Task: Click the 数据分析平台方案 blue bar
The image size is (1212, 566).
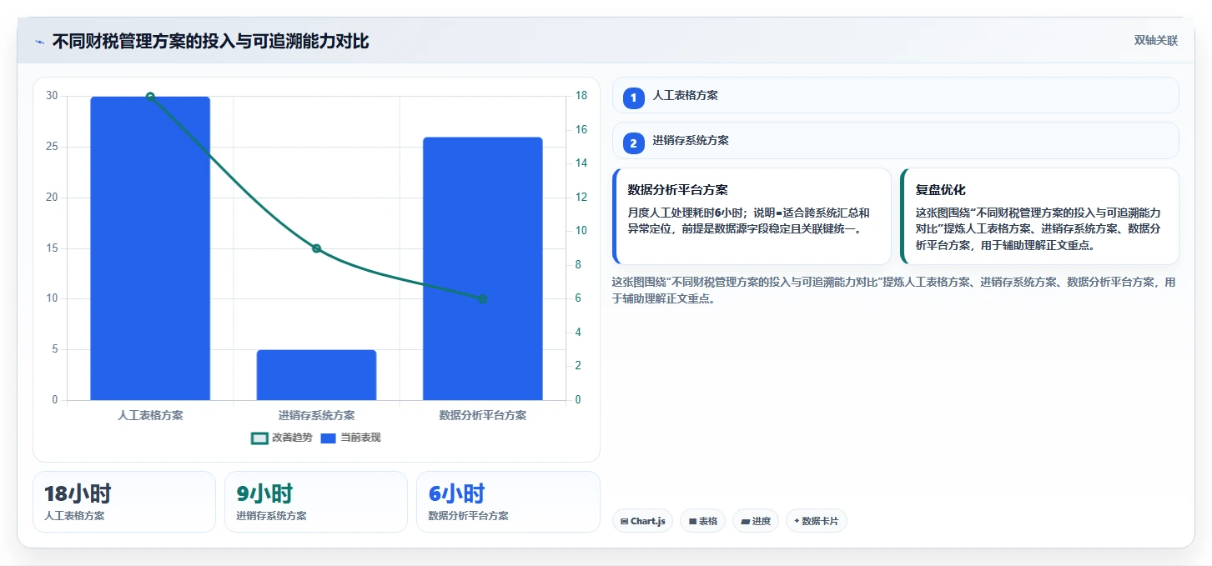Action: [482, 268]
